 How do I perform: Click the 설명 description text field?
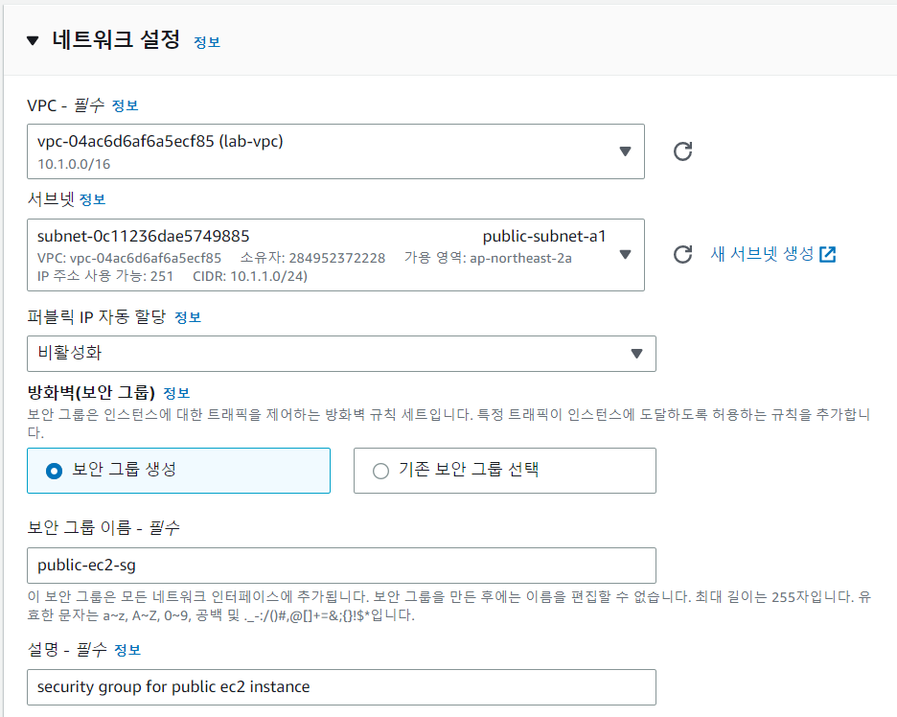[x=342, y=687]
